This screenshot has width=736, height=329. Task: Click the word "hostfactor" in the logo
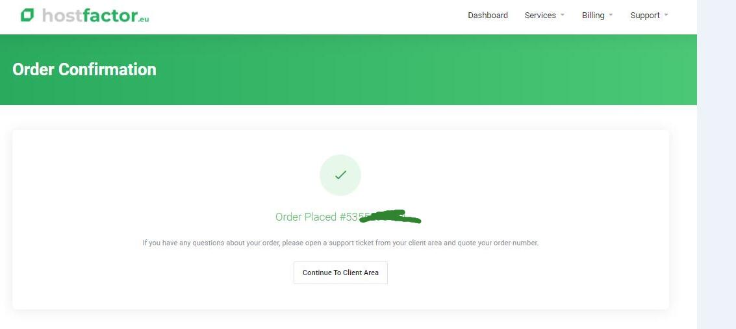coord(89,16)
